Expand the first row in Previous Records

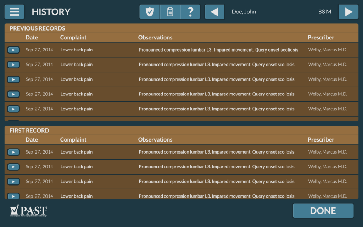coord(13,50)
